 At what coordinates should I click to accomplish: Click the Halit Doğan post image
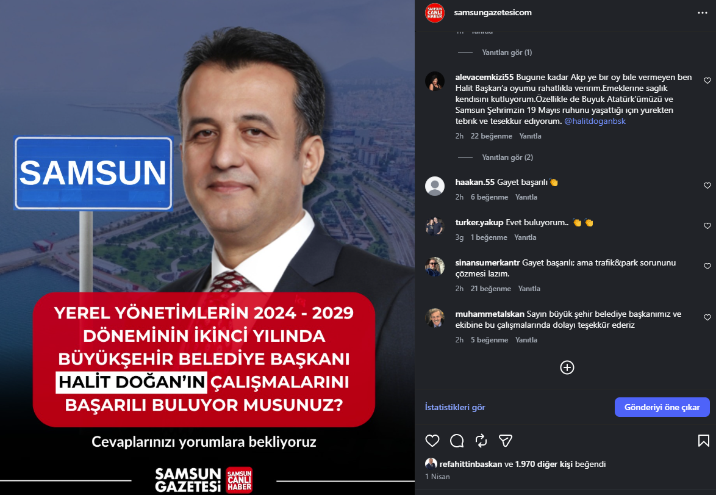207,247
